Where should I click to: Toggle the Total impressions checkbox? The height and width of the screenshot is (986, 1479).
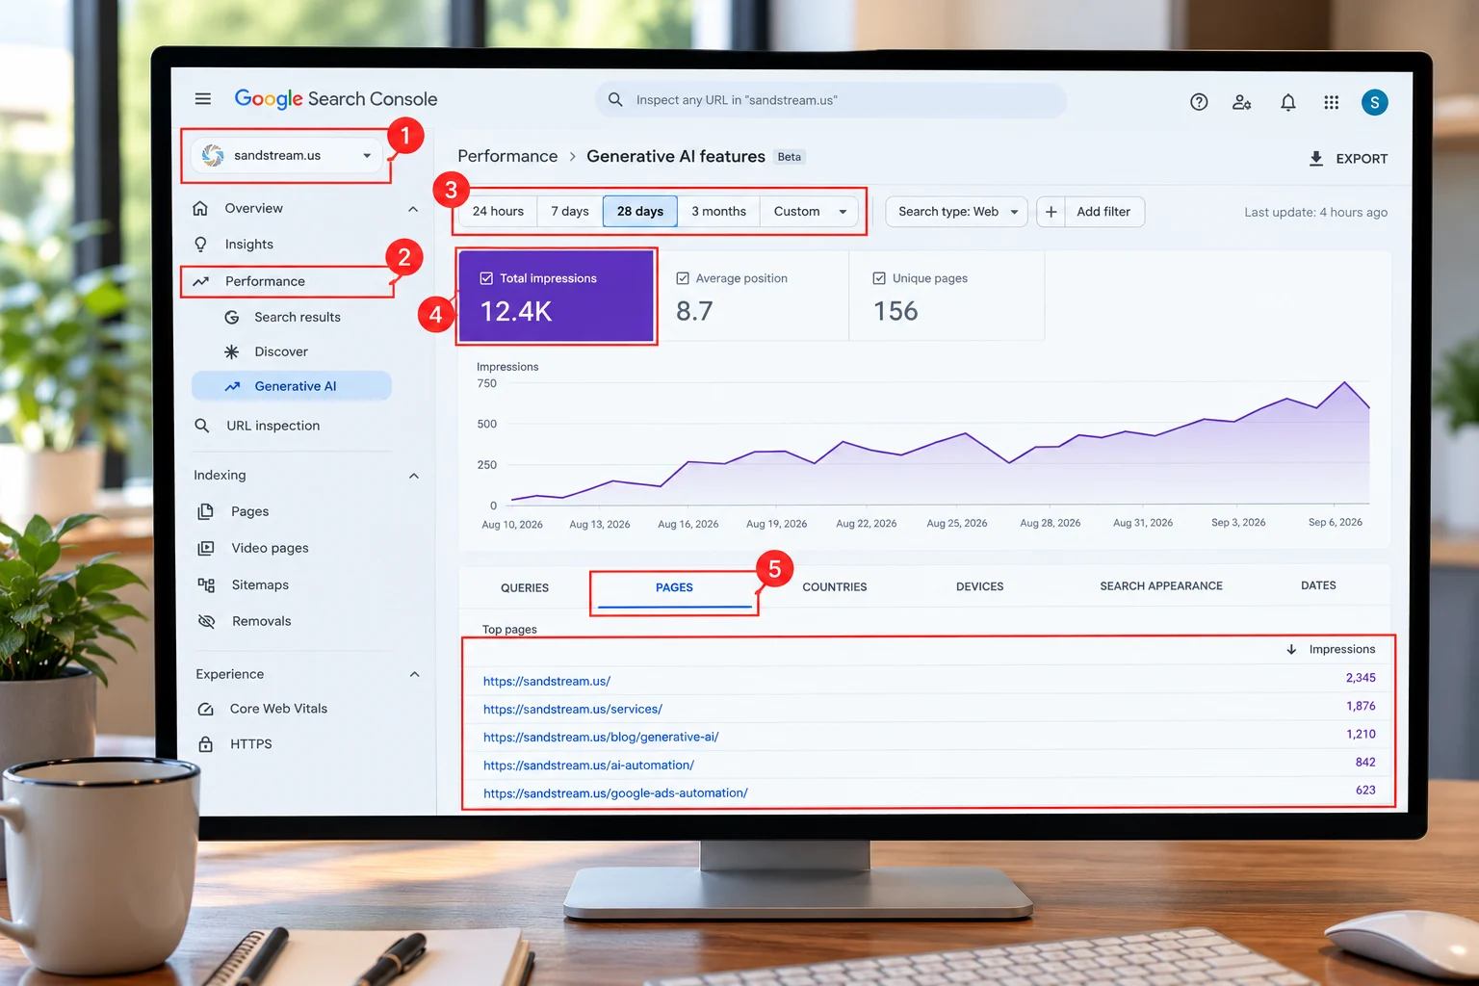click(x=486, y=278)
